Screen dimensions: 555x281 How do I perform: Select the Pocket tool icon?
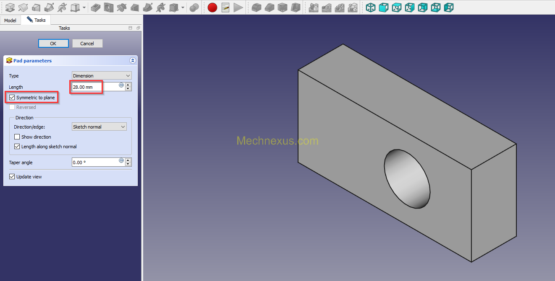pyautogui.click(x=95, y=7)
